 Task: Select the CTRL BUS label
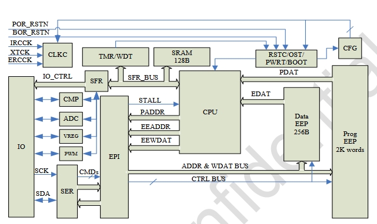pos(208,179)
